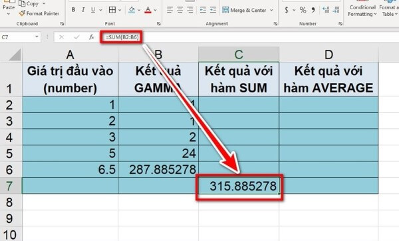Apply the Fill Color bucket
This screenshot has width=399, height=241.
click(132, 10)
